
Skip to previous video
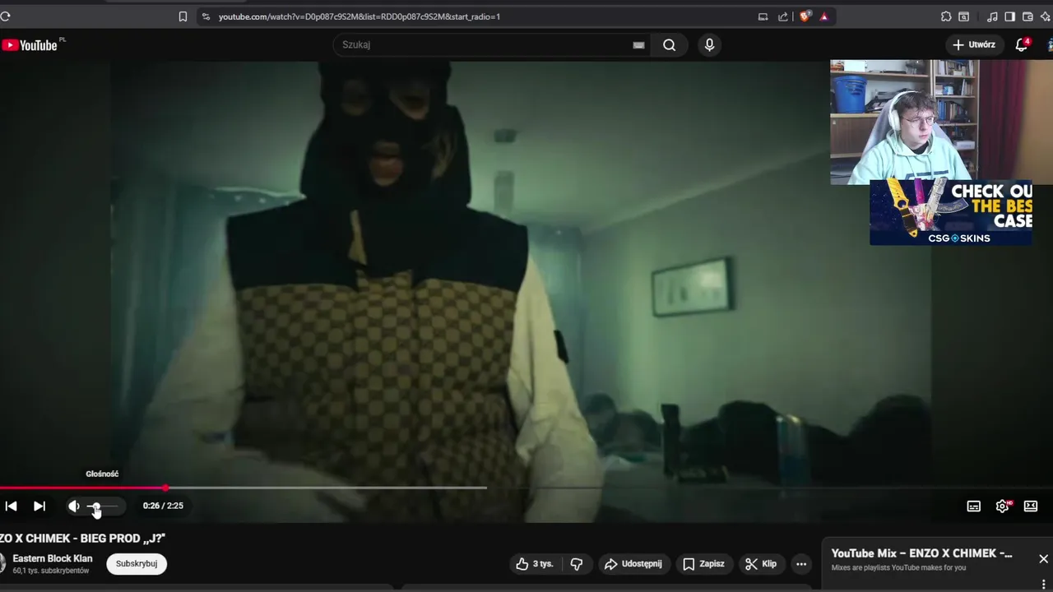pos(11,506)
